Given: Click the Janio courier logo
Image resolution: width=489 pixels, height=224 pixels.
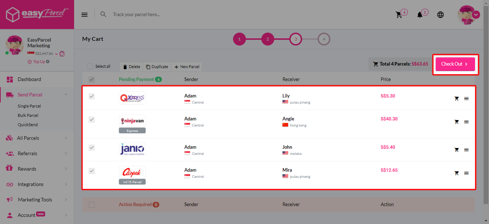Looking at the screenshot, I should pyautogui.click(x=132, y=149).
